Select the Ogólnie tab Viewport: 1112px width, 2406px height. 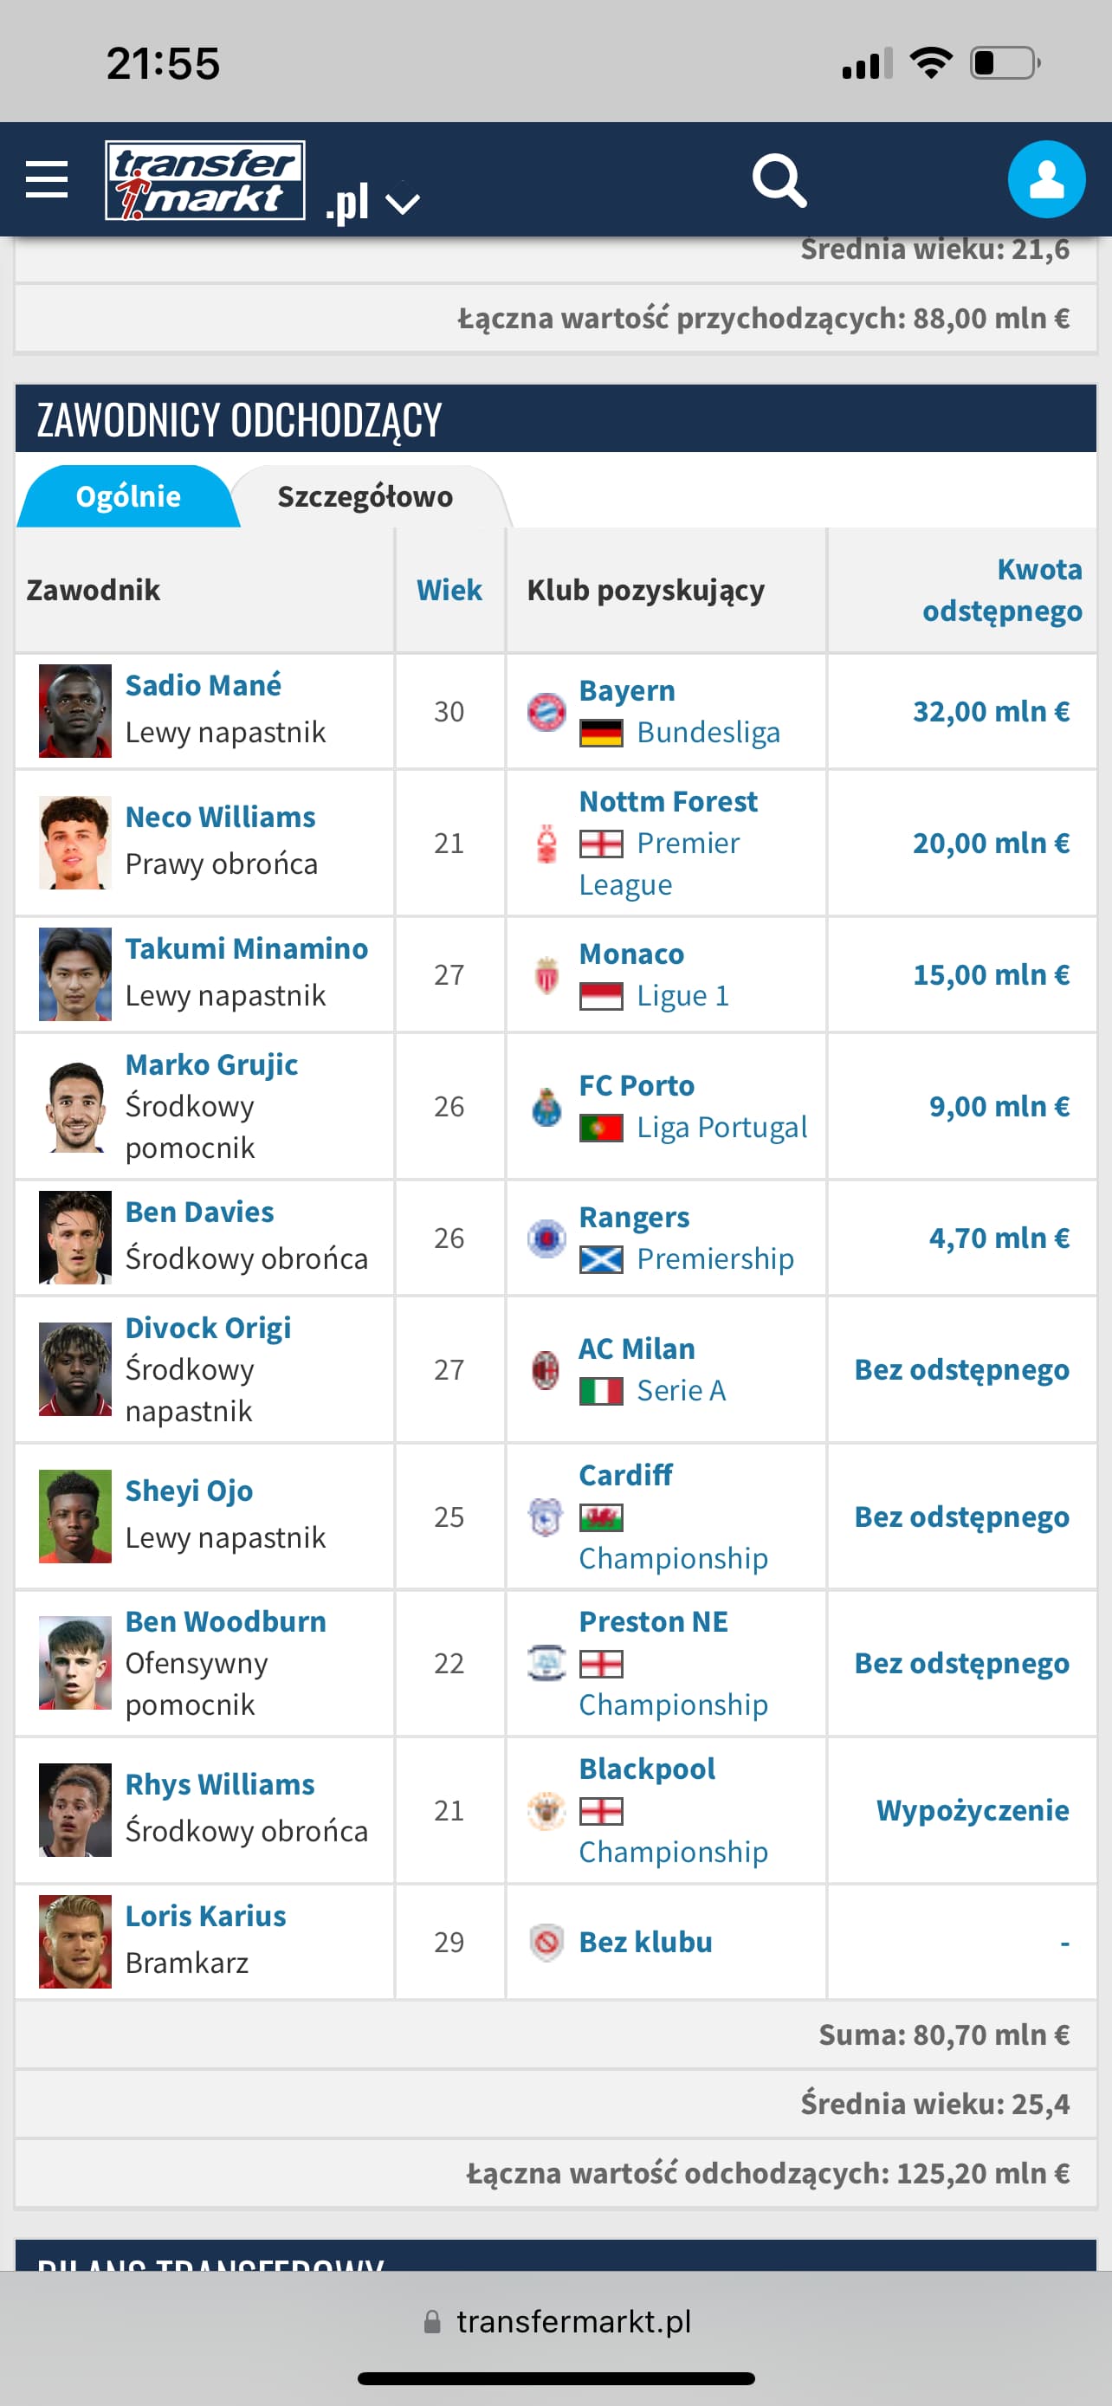(x=128, y=497)
